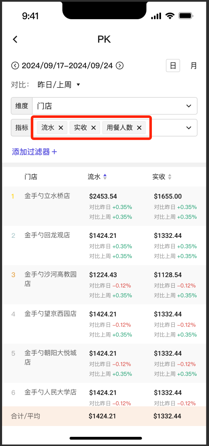This screenshot has width=209, height=446.
Task: Sort table by 实收 column arrows
Action: click(169, 177)
